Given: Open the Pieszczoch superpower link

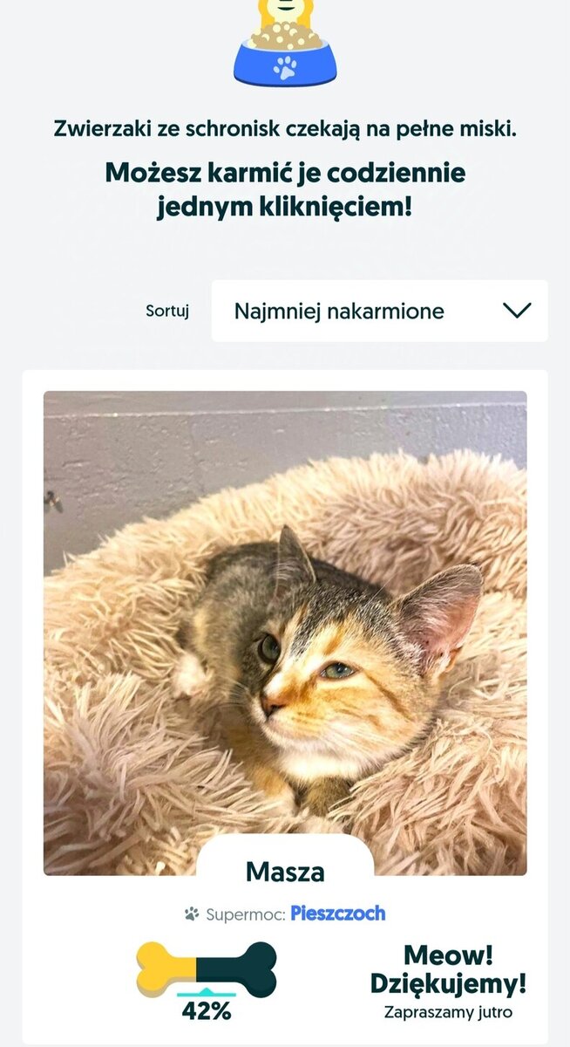Looking at the screenshot, I should click(338, 914).
